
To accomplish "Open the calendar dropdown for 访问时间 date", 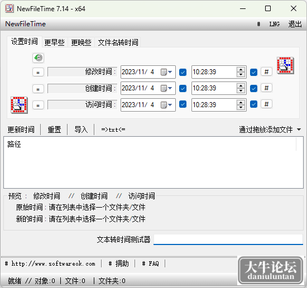I will click(x=166, y=105).
